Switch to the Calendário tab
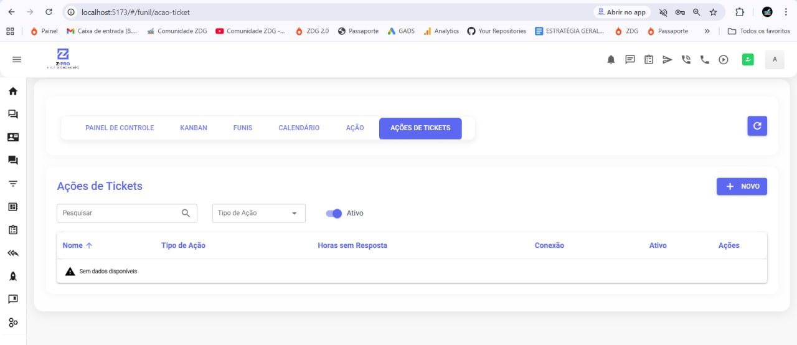This screenshot has height=345, width=797. point(299,128)
